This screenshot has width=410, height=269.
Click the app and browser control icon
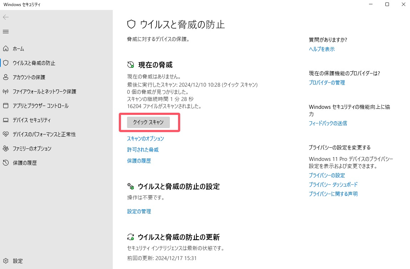6,106
